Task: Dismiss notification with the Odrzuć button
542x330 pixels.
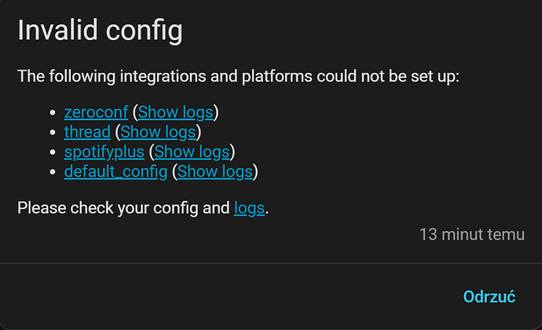Action: coord(489,297)
